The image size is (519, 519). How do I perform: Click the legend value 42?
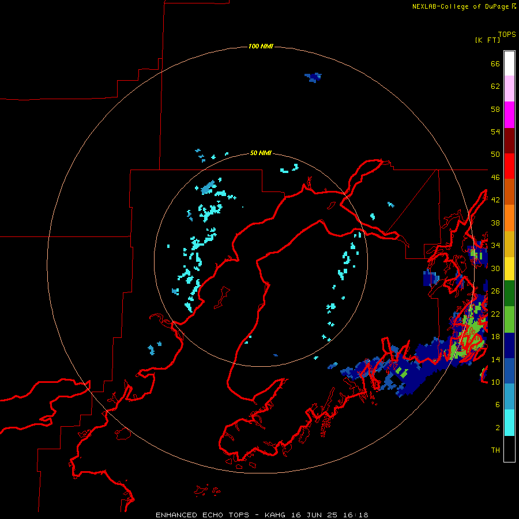(495, 200)
